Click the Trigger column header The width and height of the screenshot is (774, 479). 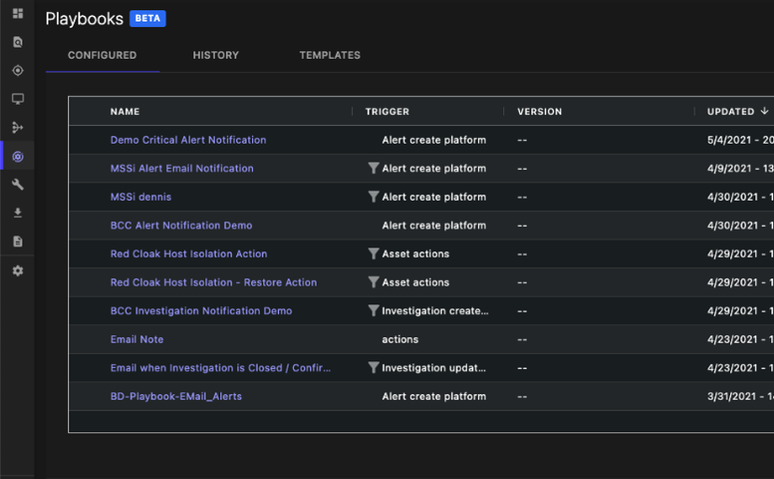coord(387,111)
